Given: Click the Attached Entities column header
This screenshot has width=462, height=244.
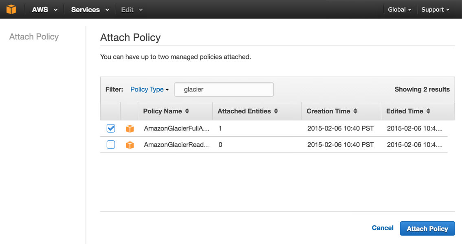Looking at the screenshot, I should 257,111.
